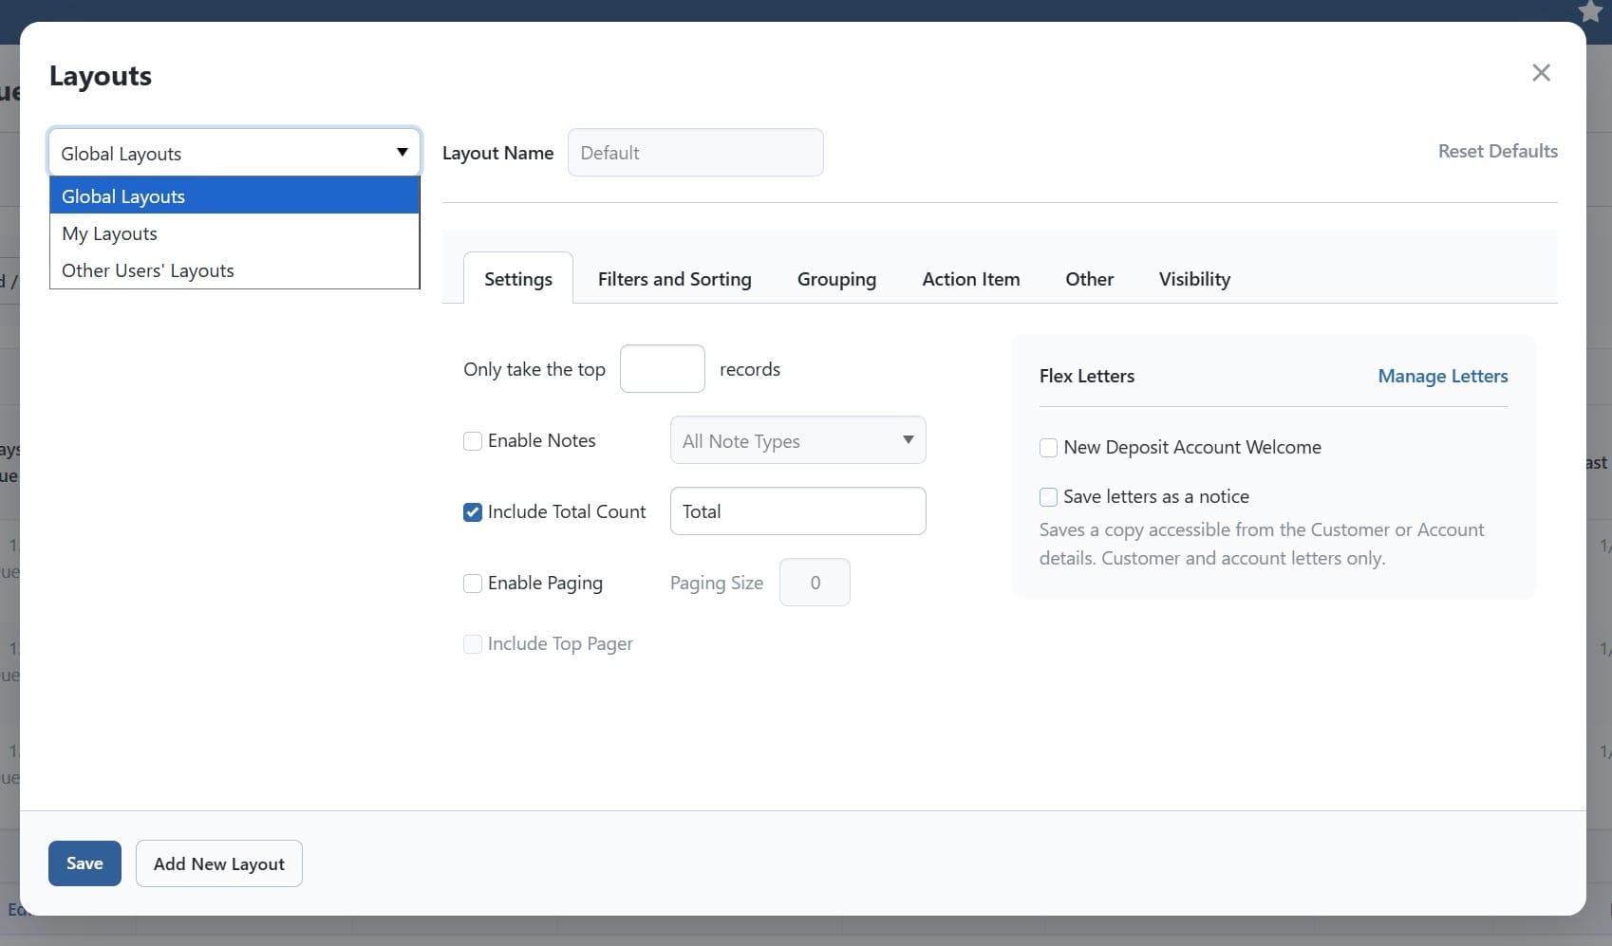Click the Paging Size field
The height and width of the screenshot is (946, 1612).
coord(815,583)
